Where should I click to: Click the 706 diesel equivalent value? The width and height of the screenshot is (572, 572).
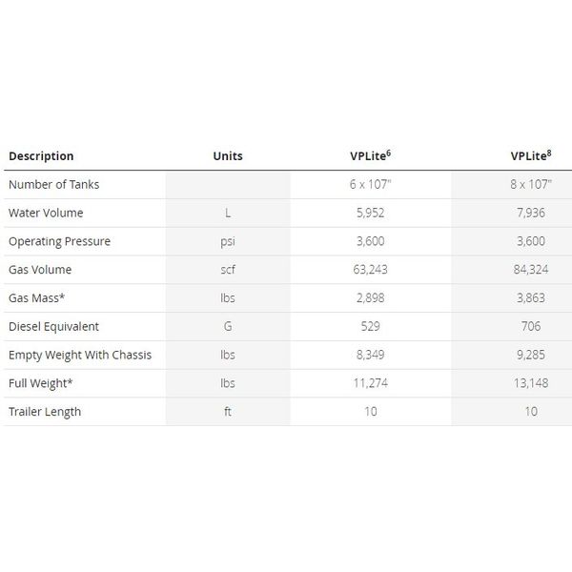(531, 326)
